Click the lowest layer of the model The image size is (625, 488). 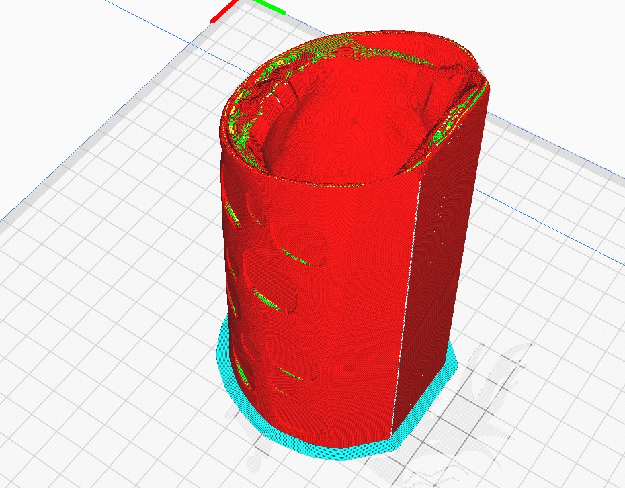coord(336,440)
